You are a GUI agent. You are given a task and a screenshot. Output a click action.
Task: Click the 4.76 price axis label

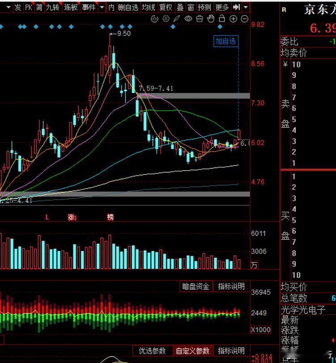pos(258,182)
